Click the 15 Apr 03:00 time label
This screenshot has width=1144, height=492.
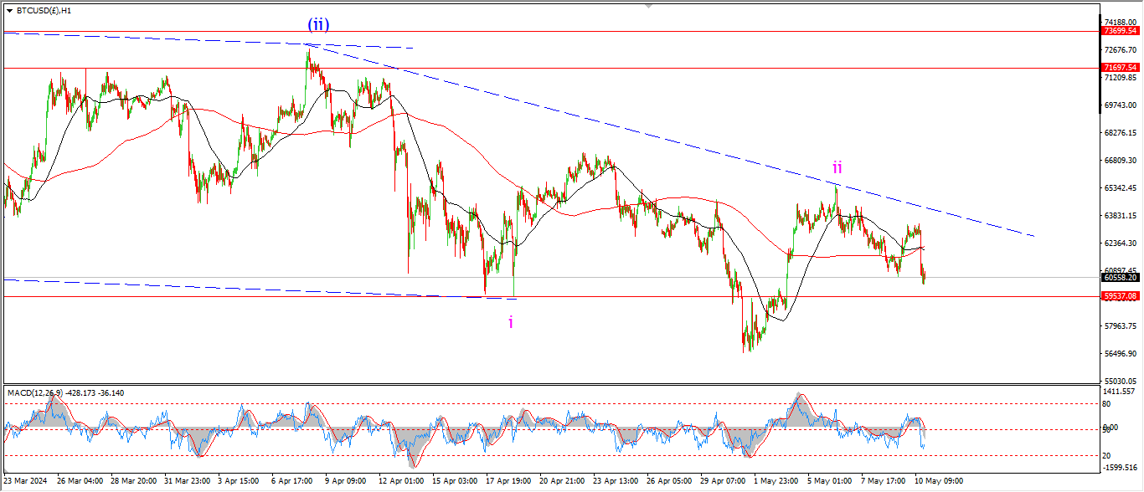click(454, 481)
